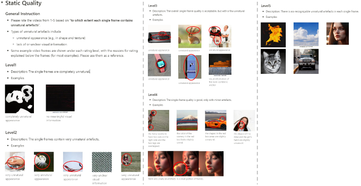Select the Level5 grayscale cat thumbnail
Viewport: 361px width, 186px height.
pos(273,61)
